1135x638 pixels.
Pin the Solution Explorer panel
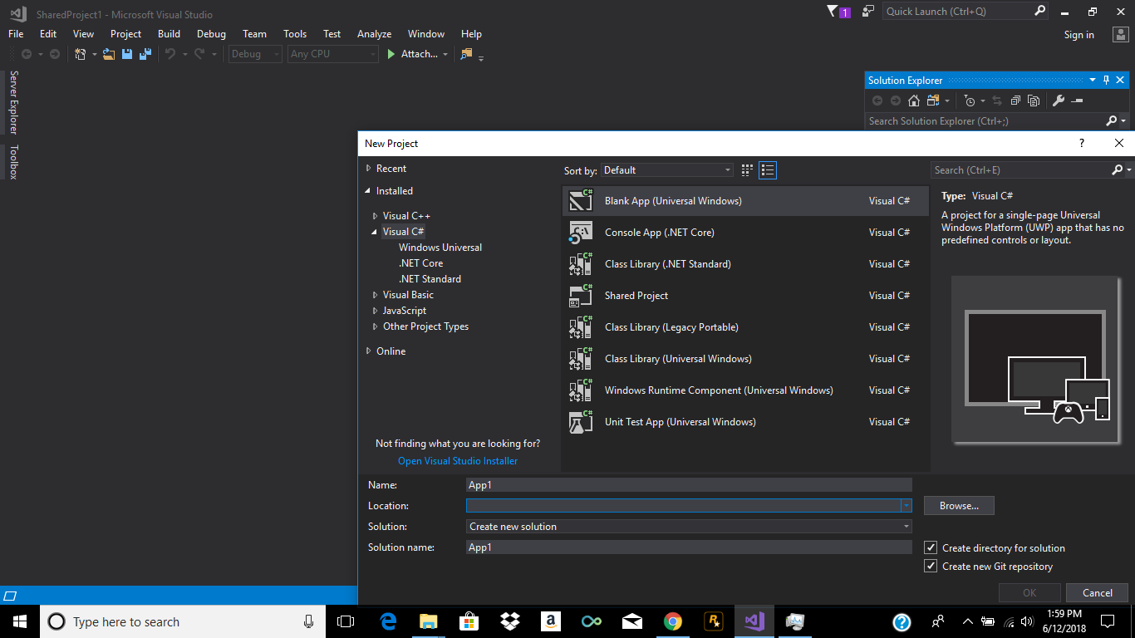click(x=1106, y=81)
